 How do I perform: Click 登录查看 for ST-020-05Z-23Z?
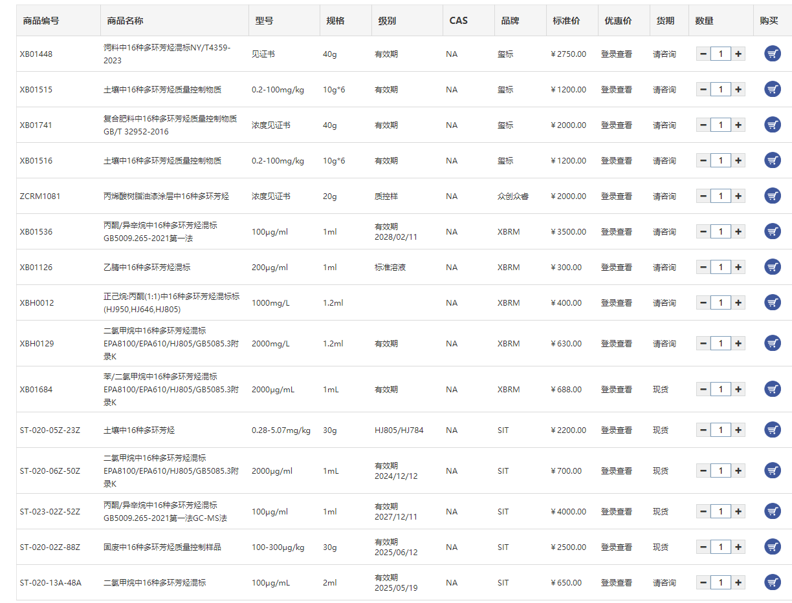click(x=617, y=430)
